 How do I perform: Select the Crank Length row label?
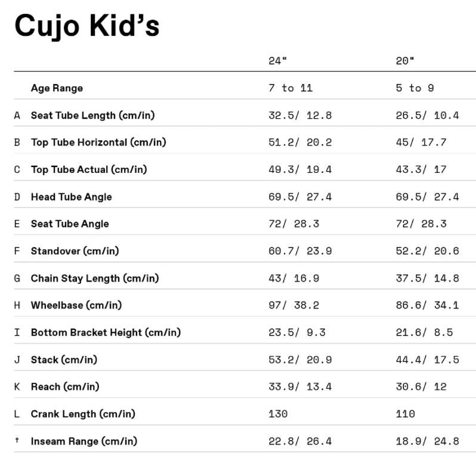click(x=83, y=414)
